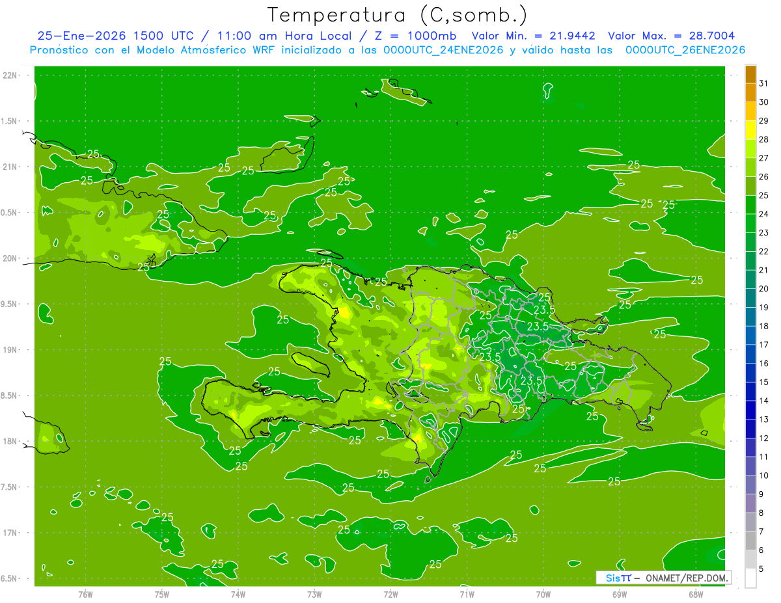
Task: Click the 31 label on the color scale
Action: click(x=764, y=83)
